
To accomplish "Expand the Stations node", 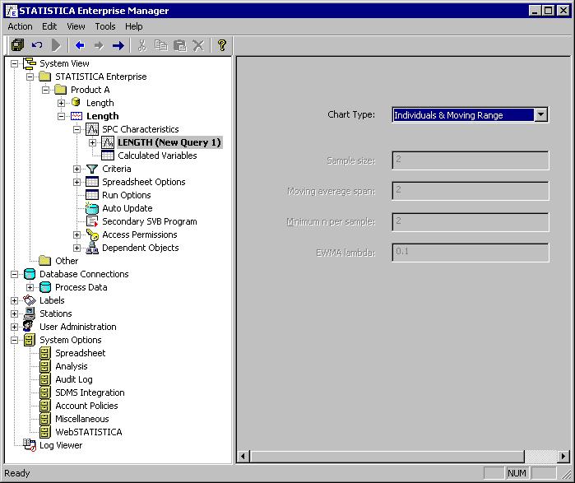I will click(x=14, y=314).
